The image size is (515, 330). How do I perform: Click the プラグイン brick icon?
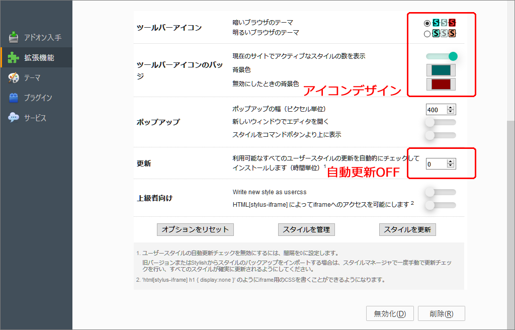[x=14, y=98]
